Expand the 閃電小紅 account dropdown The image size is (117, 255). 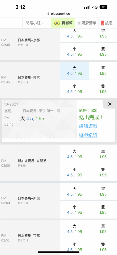[x=35, y=23]
